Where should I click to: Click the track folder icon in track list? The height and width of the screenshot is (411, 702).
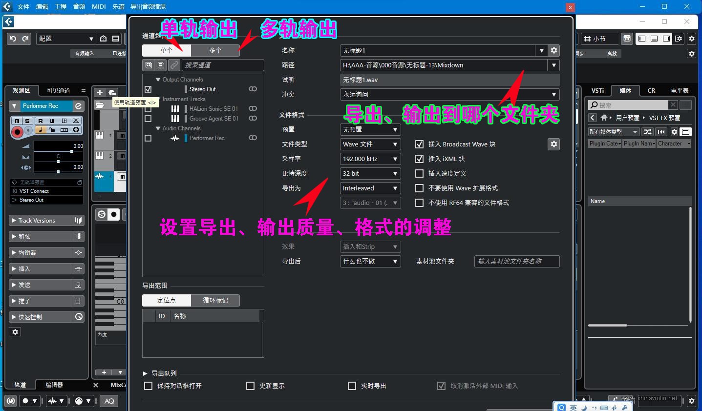[100, 104]
